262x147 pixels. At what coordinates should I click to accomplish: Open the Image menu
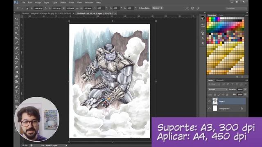tap(38, 2)
